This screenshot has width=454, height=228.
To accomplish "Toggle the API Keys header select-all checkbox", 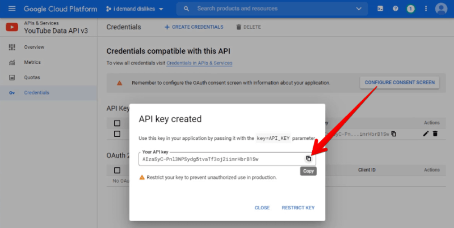I will [x=117, y=123].
